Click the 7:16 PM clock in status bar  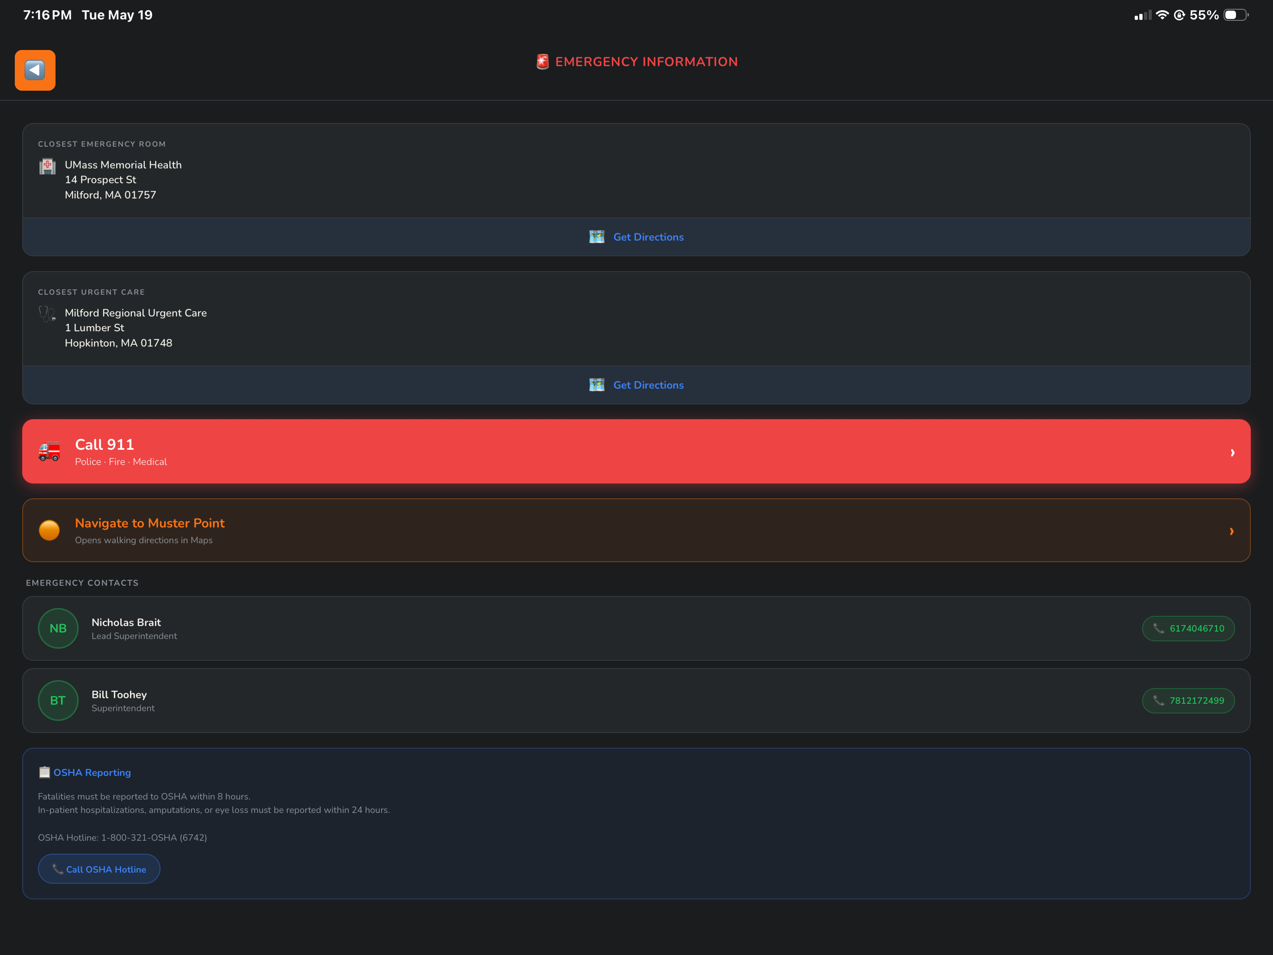tap(47, 15)
